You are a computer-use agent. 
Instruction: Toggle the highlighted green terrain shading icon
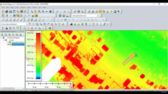[x=36, y=16]
